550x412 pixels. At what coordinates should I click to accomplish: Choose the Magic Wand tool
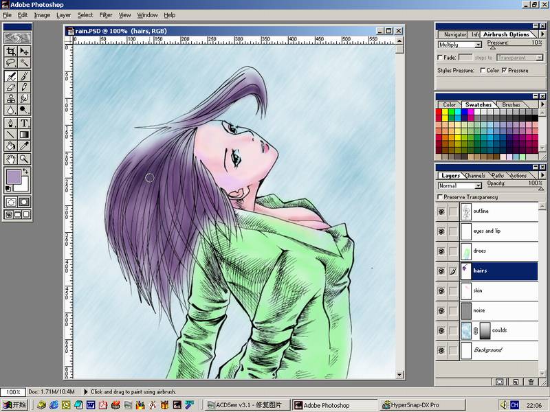pyautogui.click(x=24, y=63)
